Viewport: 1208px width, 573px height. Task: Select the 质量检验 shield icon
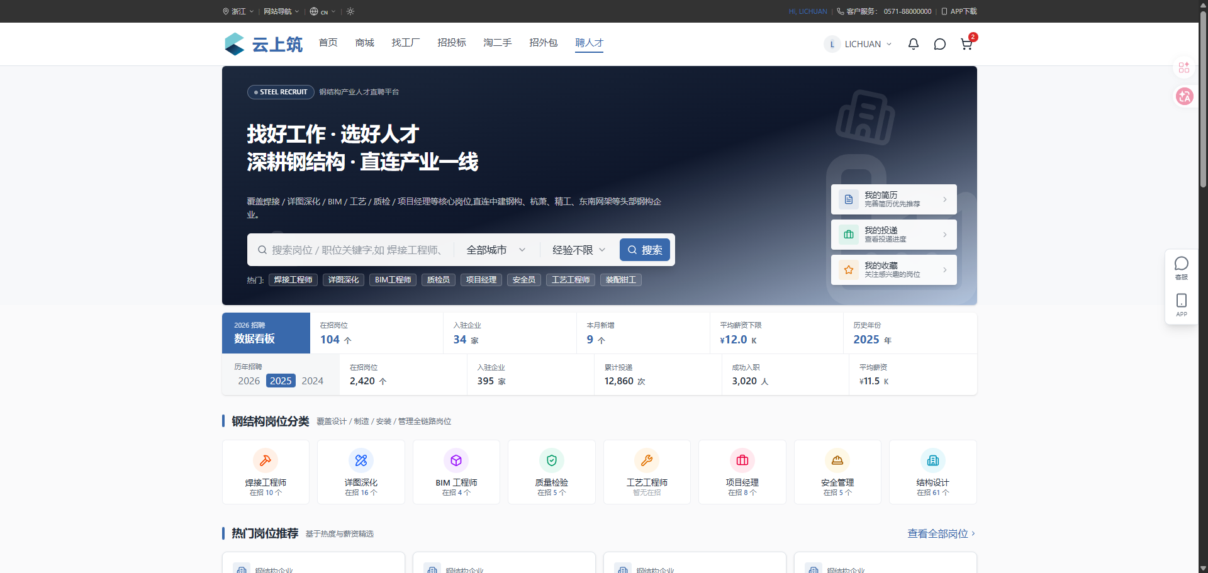[x=552, y=460]
